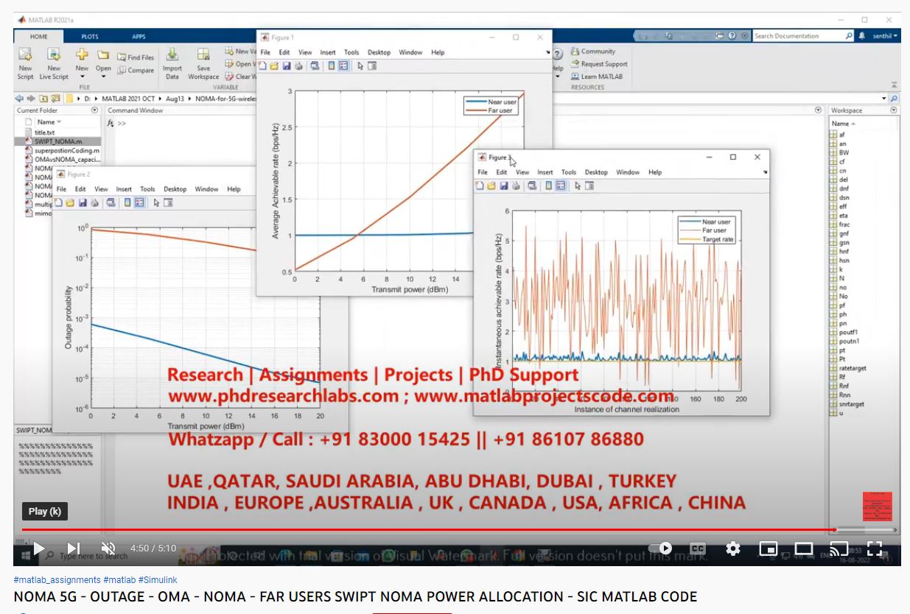Open the #matlab_assignments hashtag link
This screenshot has height=614, width=910.
57,580
